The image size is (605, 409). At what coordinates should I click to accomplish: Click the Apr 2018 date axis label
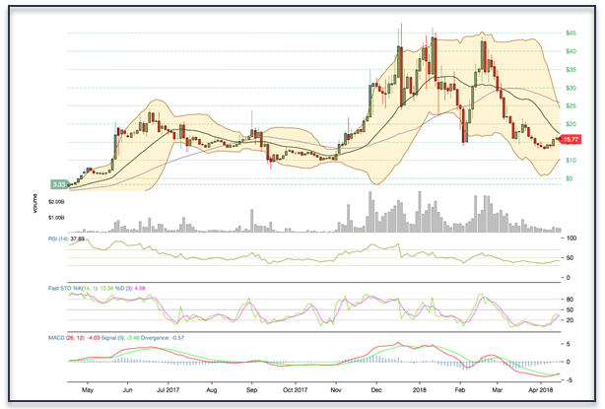tap(541, 390)
